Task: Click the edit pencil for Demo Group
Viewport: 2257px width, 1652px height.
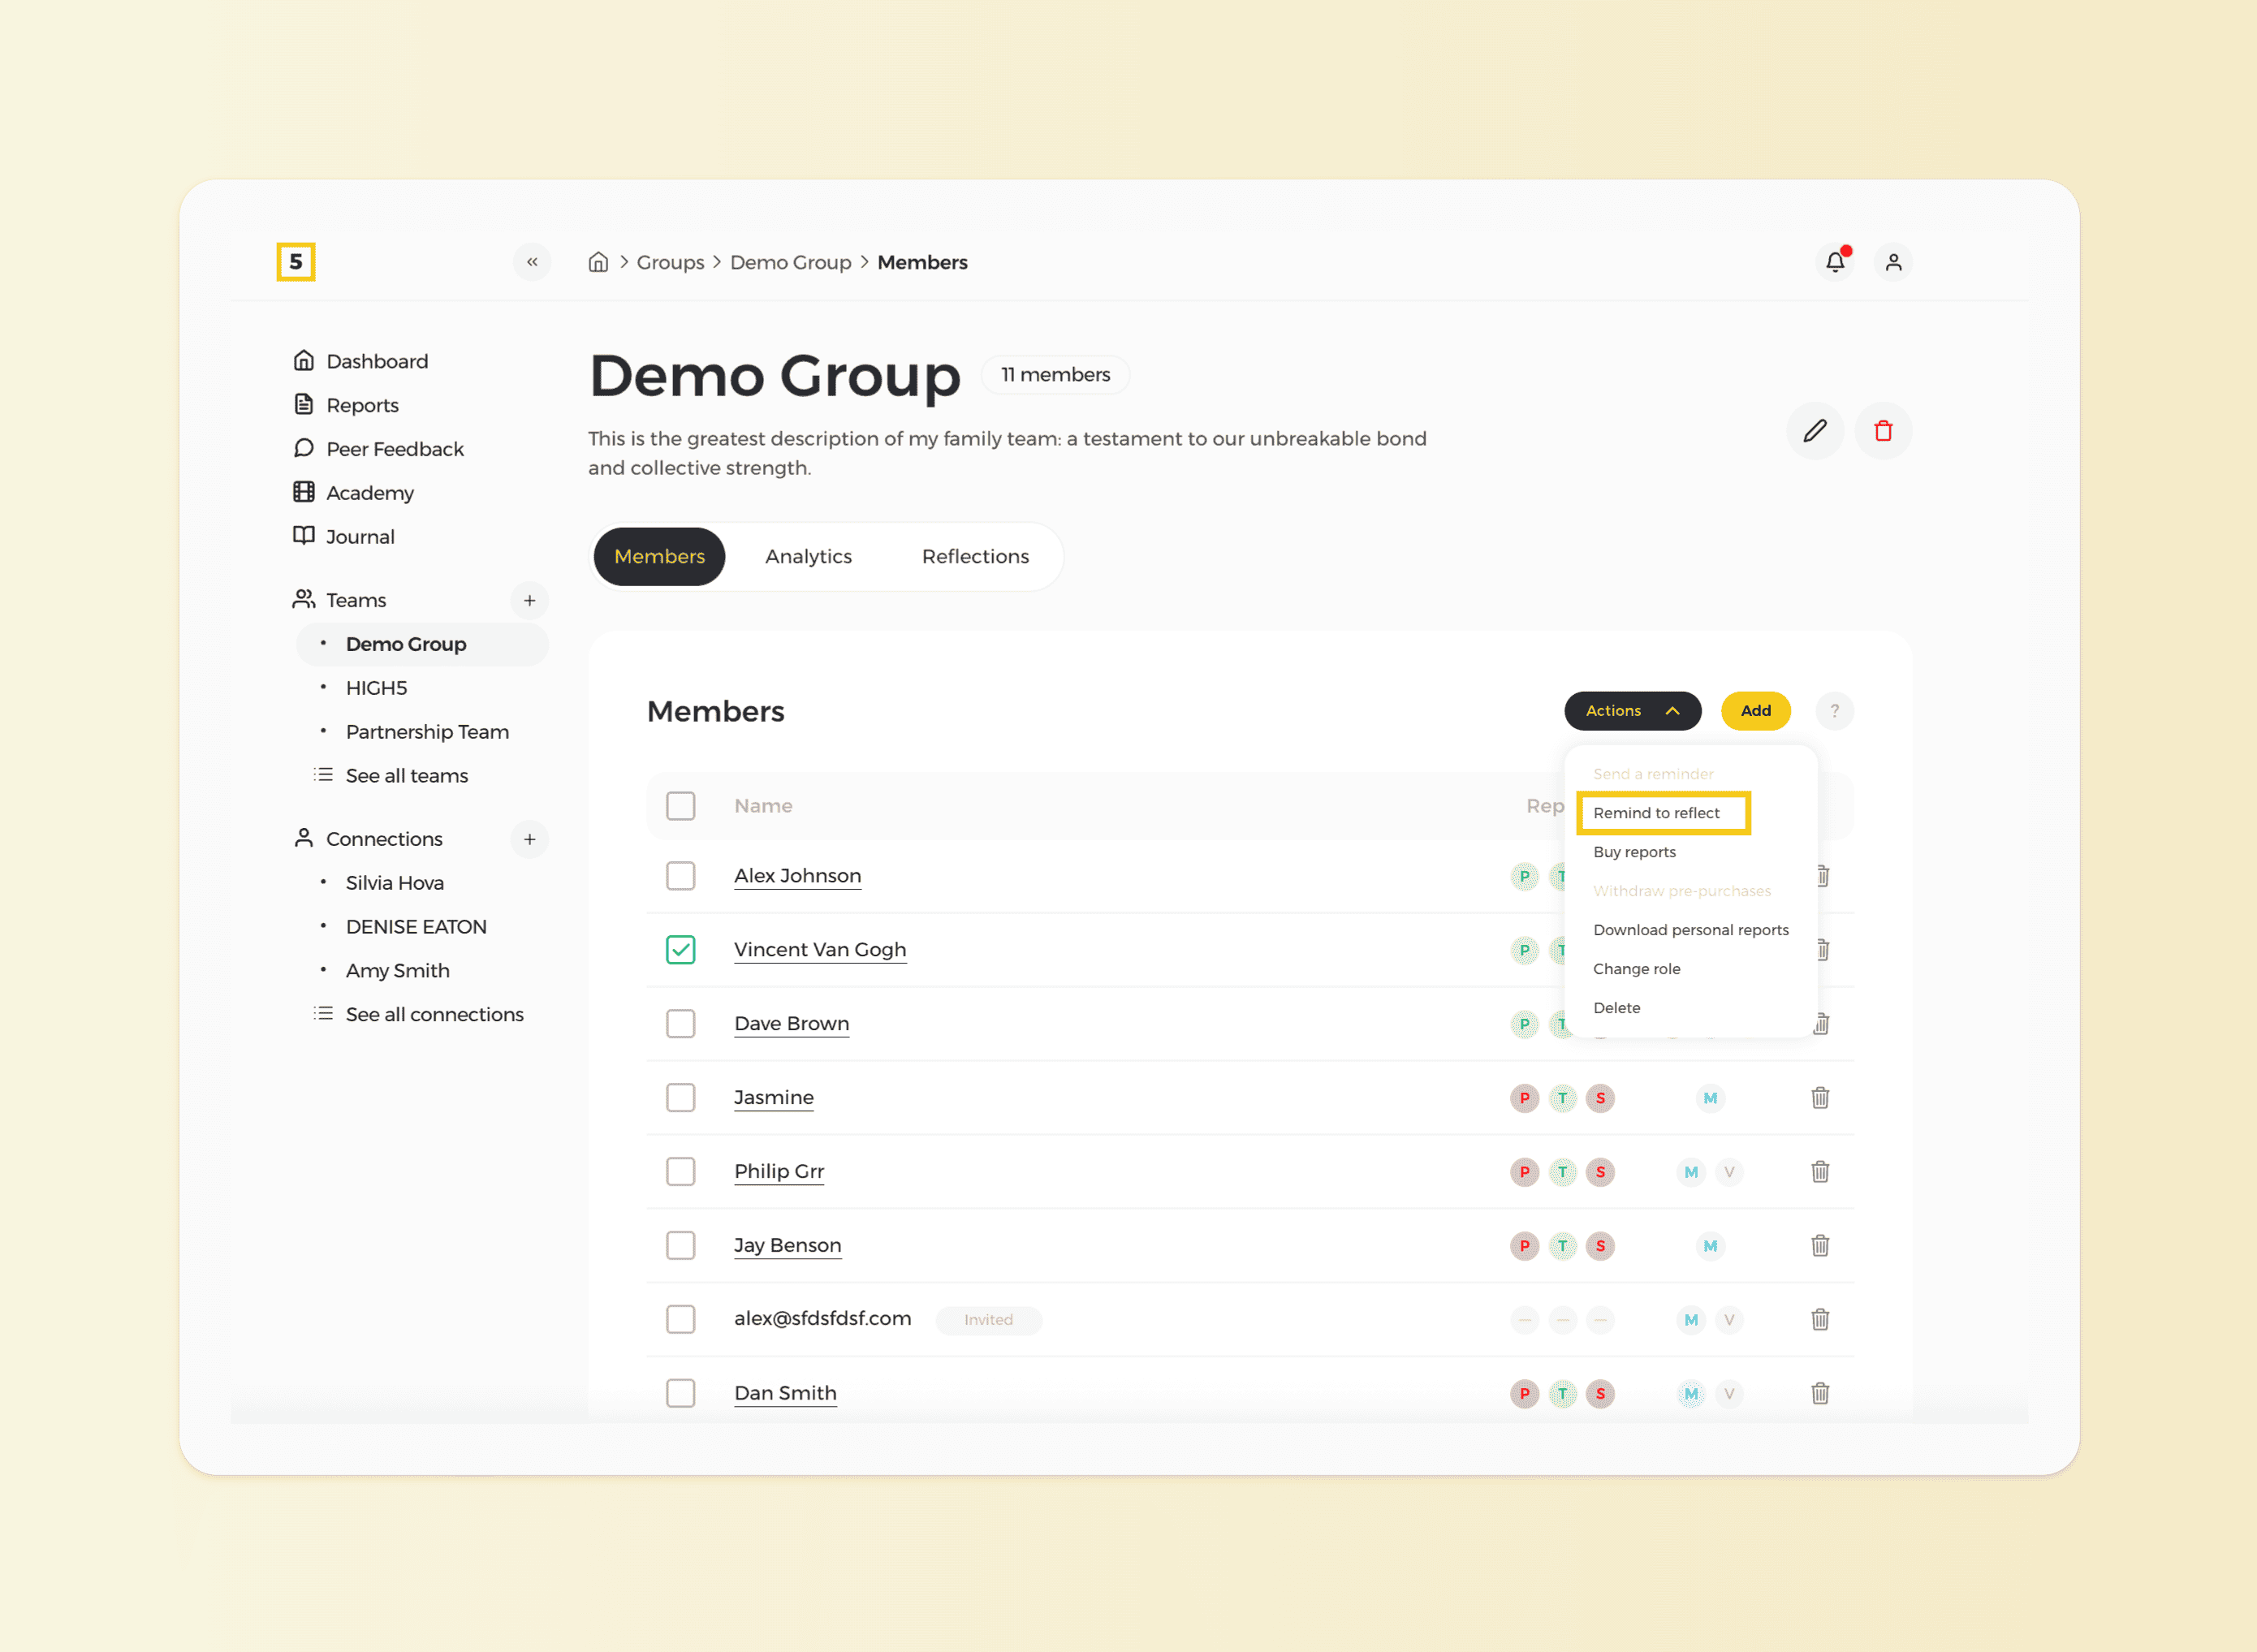Action: tap(1815, 431)
